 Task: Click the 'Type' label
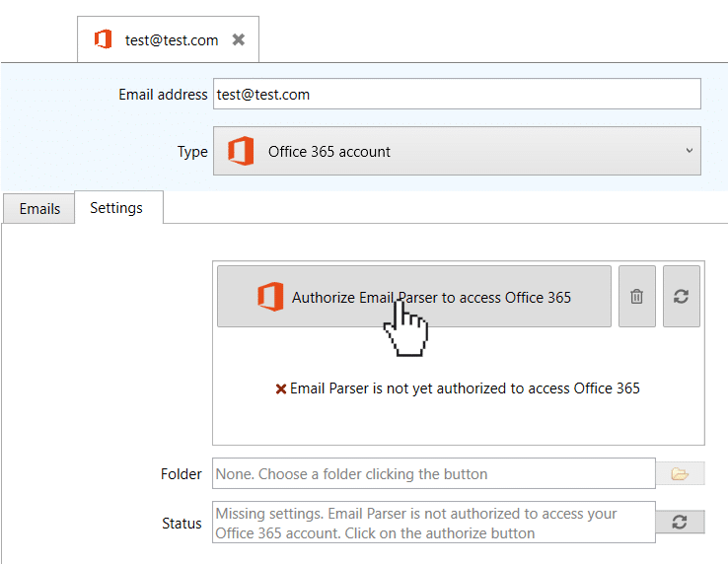coord(192,152)
